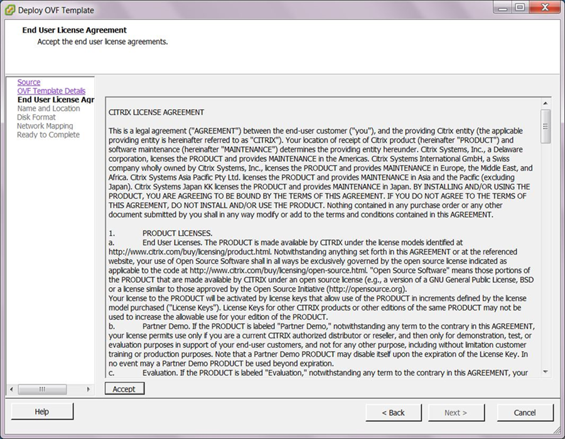Open the Source step link
This screenshot has height=439, width=565.
pyautogui.click(x=29, y=82)
